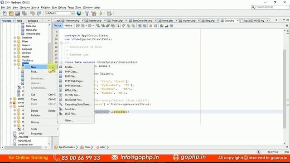This screenshot has height=163, width=290.
Task: Click App\Controllers breadcrumb
Action: point(67,147)
